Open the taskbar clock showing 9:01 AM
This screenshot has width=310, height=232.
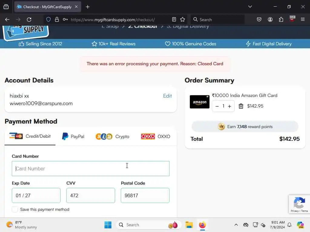277,225
